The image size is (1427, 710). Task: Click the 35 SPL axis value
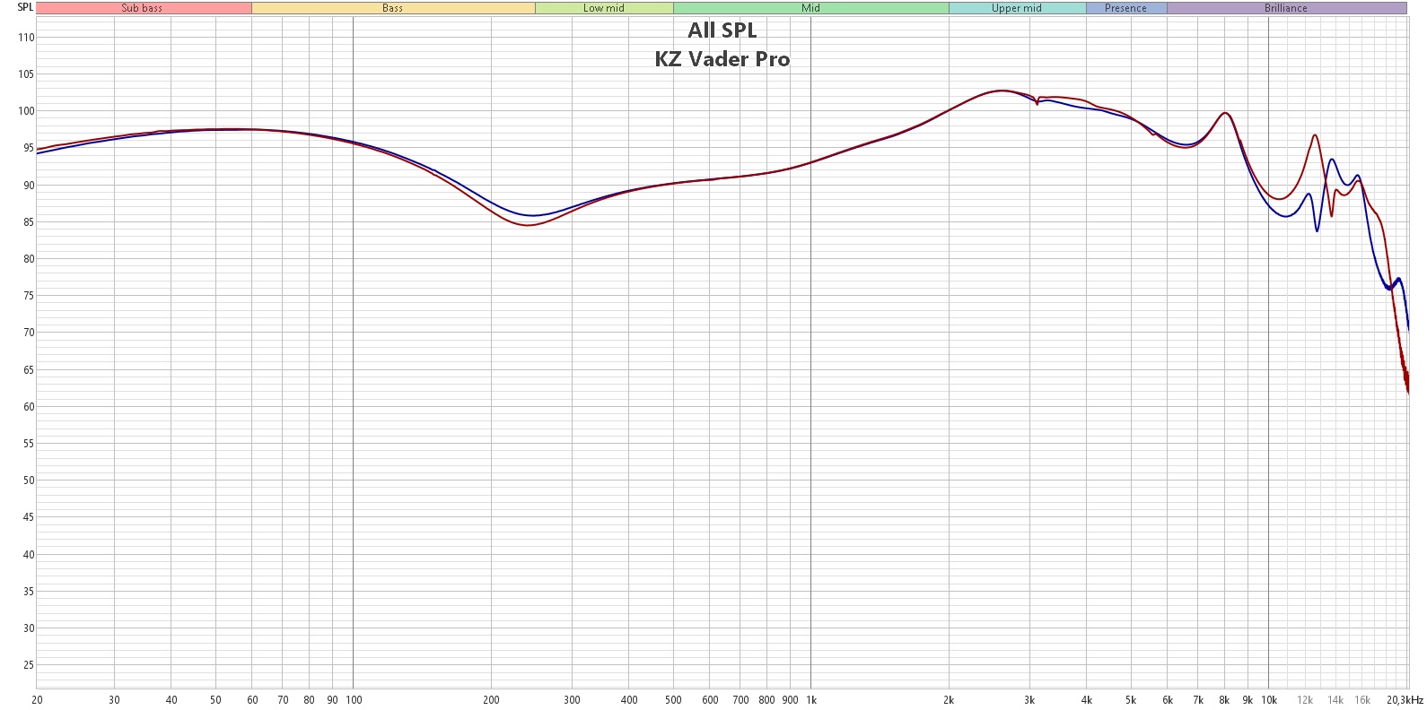[29, 592]
